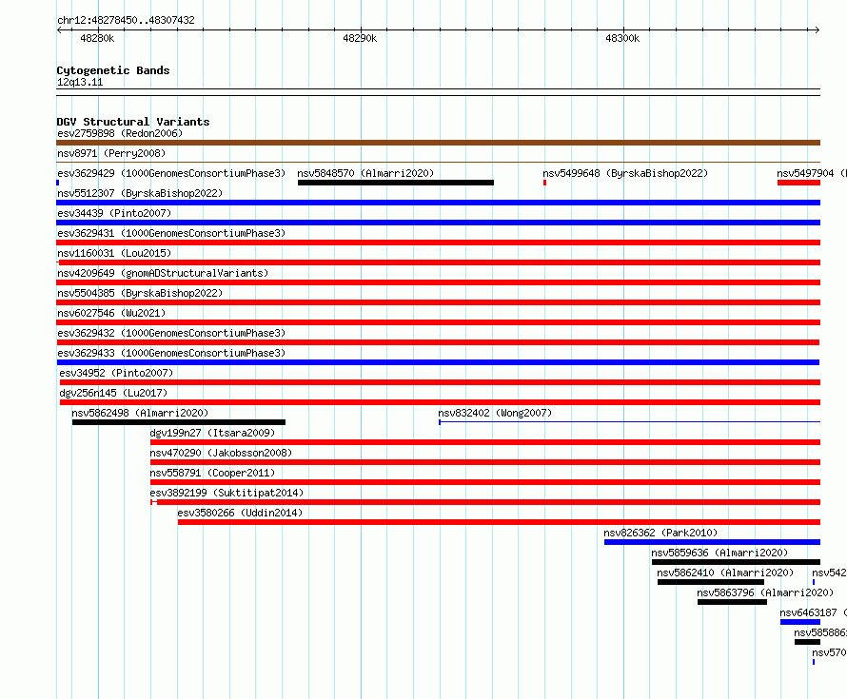Click the blue nsv6463187 variant bar

[x=800, y=622]
